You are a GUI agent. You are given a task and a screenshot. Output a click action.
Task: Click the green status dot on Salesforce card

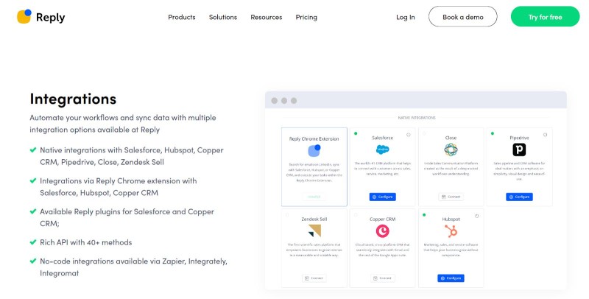tap(356, 133)
